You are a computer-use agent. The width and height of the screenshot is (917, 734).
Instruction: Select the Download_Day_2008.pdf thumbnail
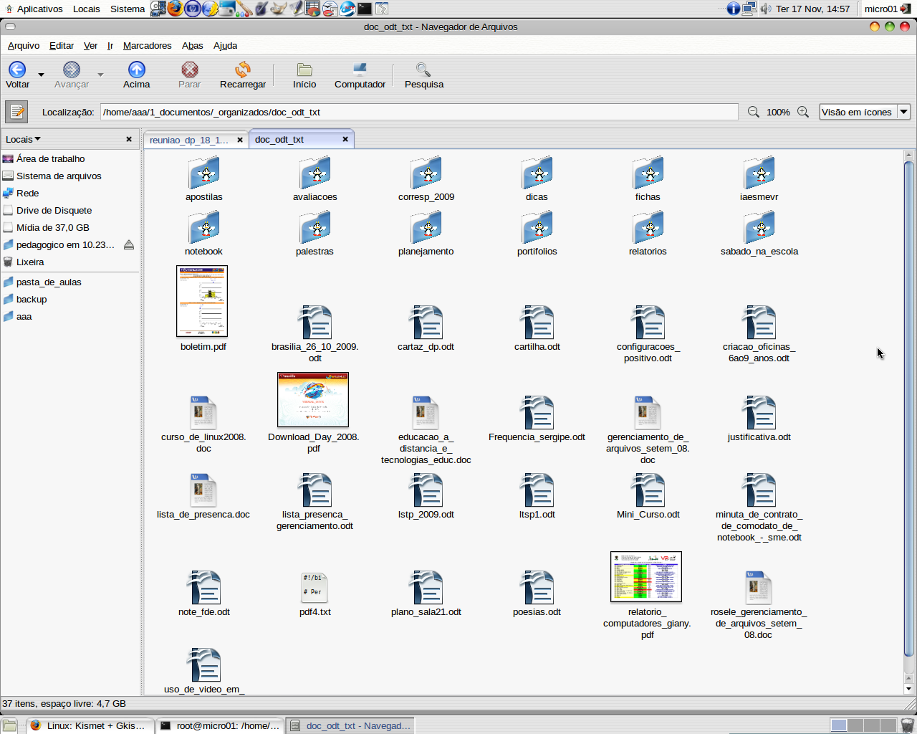coord(313,400)
